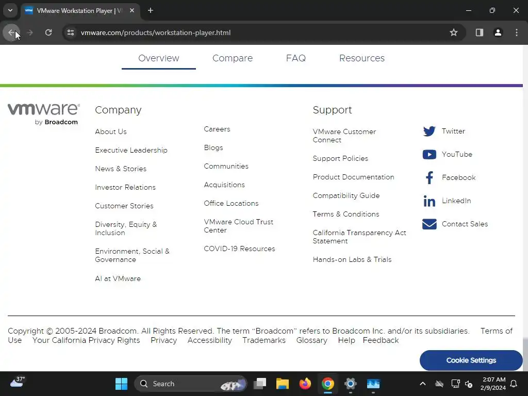The width and height of the screenshot is (528, 396).
Task: Open the Customer Stories link
Action: click(x=124, y=206)
